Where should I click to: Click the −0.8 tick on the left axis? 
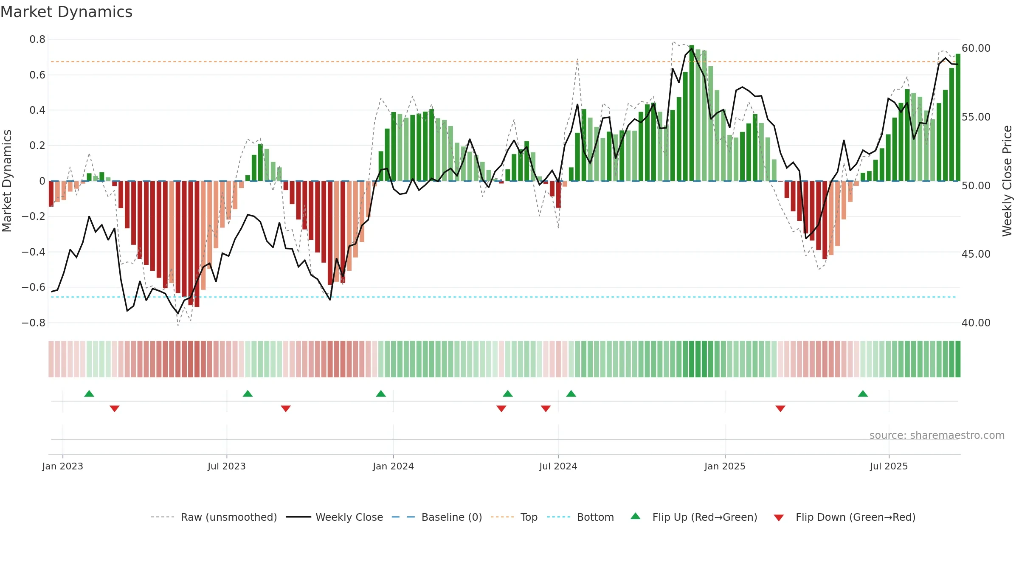34,323
